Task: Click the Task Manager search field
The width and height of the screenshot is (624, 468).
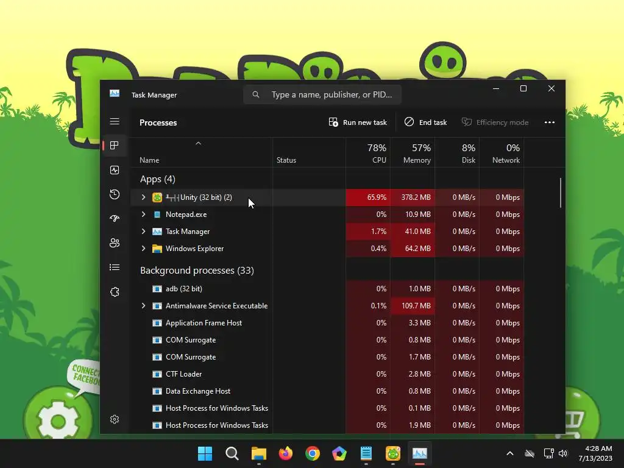Action: [322, 94]
